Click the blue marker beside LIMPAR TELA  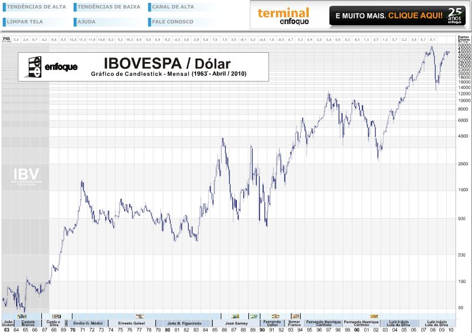pyautogui.click(x=5, y=21)
